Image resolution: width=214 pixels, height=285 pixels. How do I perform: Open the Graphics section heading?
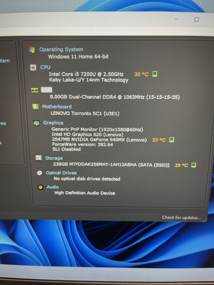[53, 123]
